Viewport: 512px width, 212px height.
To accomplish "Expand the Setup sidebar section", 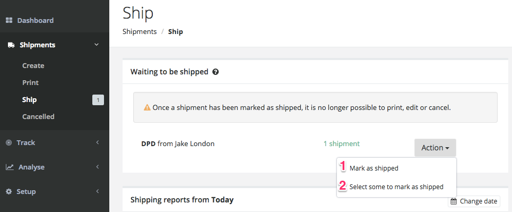I will (x=97, y=191).
